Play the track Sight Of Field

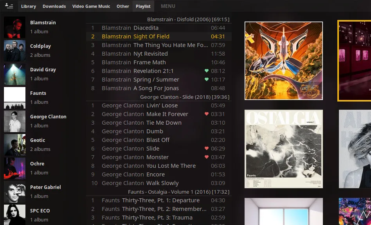click(x=151, y=36)
